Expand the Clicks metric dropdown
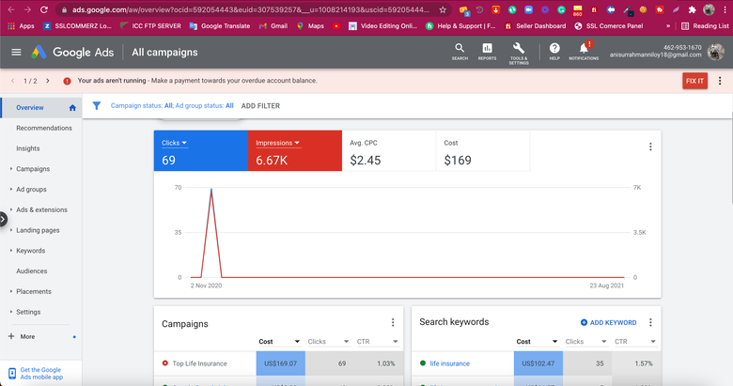733x386 pixels. coord(175,143)
